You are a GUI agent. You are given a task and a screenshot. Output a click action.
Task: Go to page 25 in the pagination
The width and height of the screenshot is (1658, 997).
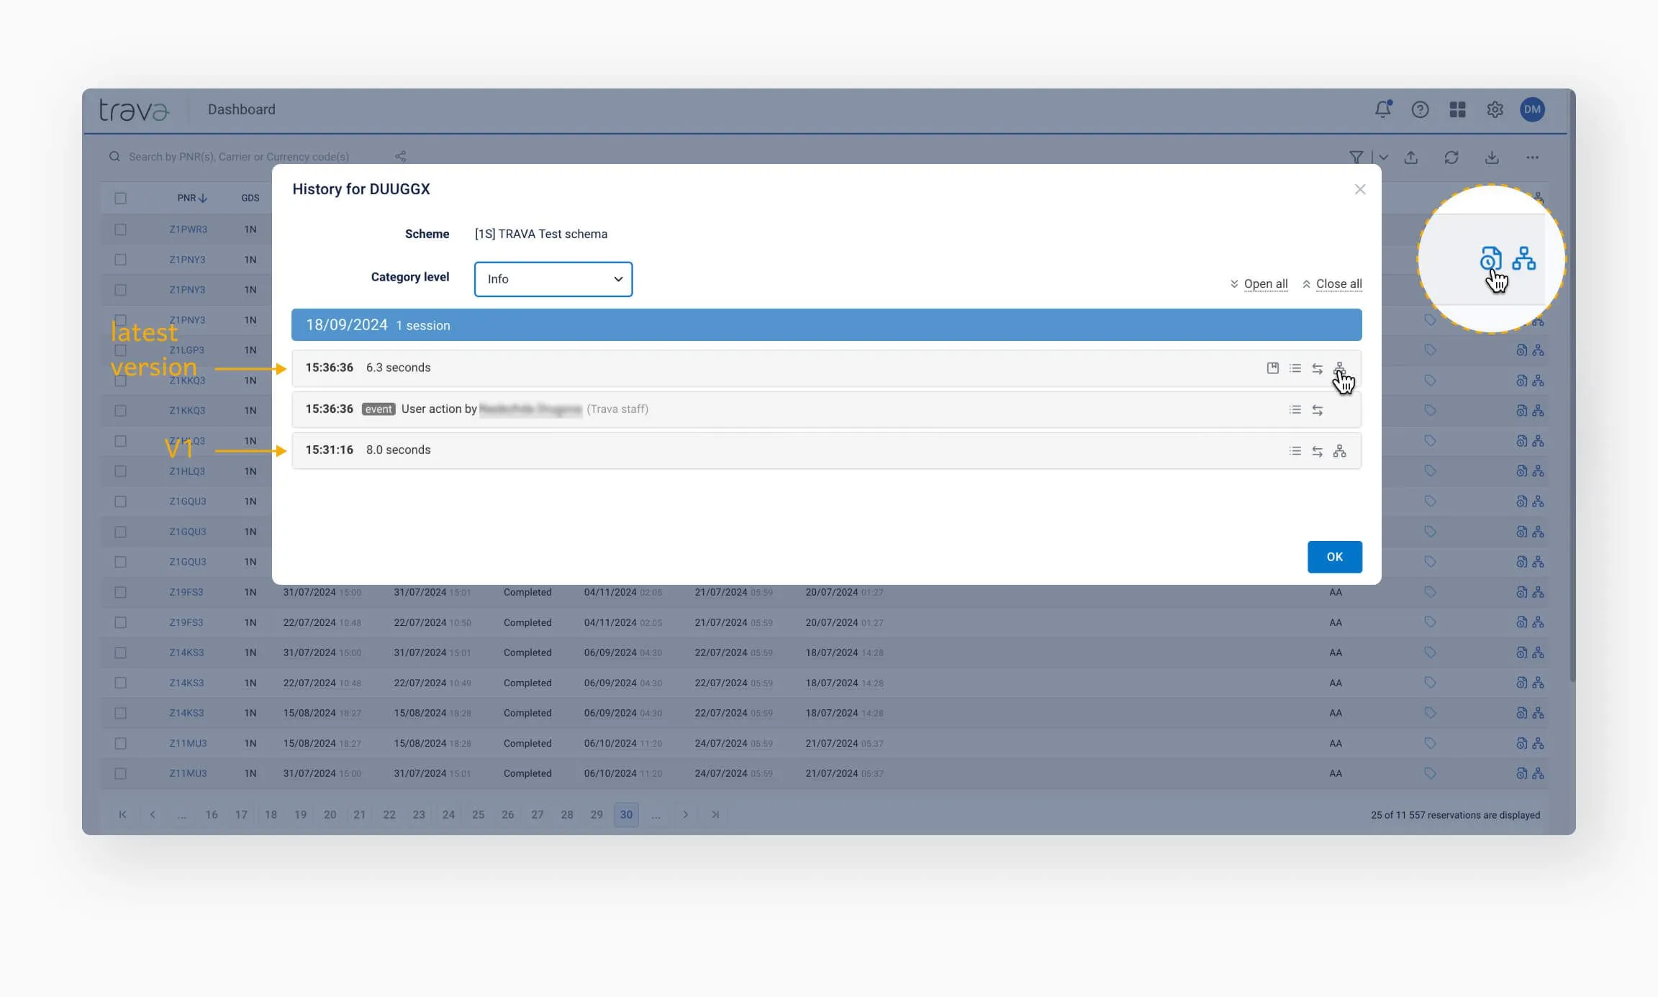[478, 814]
